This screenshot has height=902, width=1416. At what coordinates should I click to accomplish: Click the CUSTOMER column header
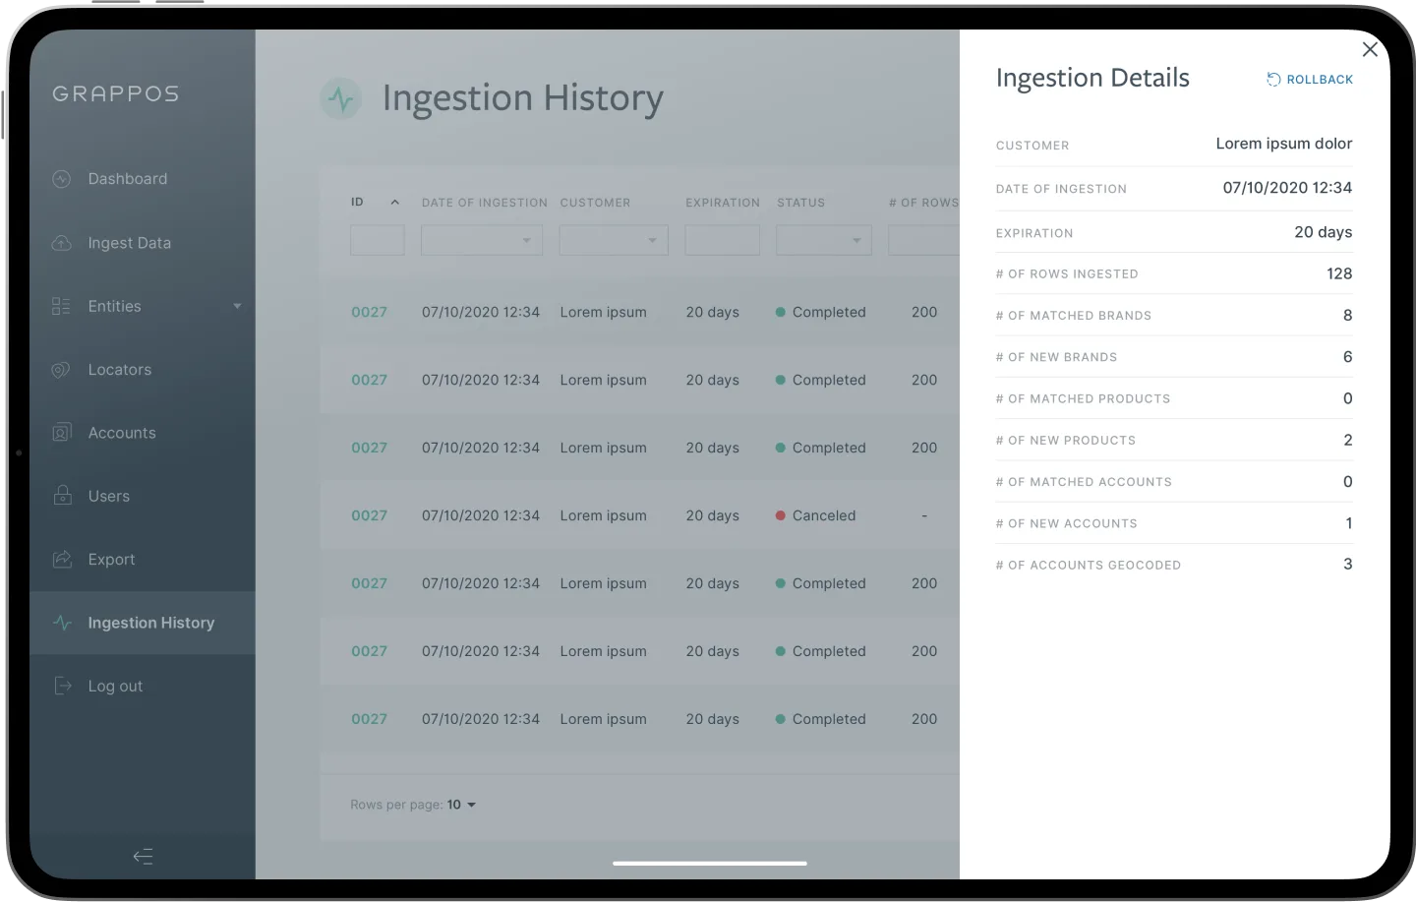click(x=596, y=203)
